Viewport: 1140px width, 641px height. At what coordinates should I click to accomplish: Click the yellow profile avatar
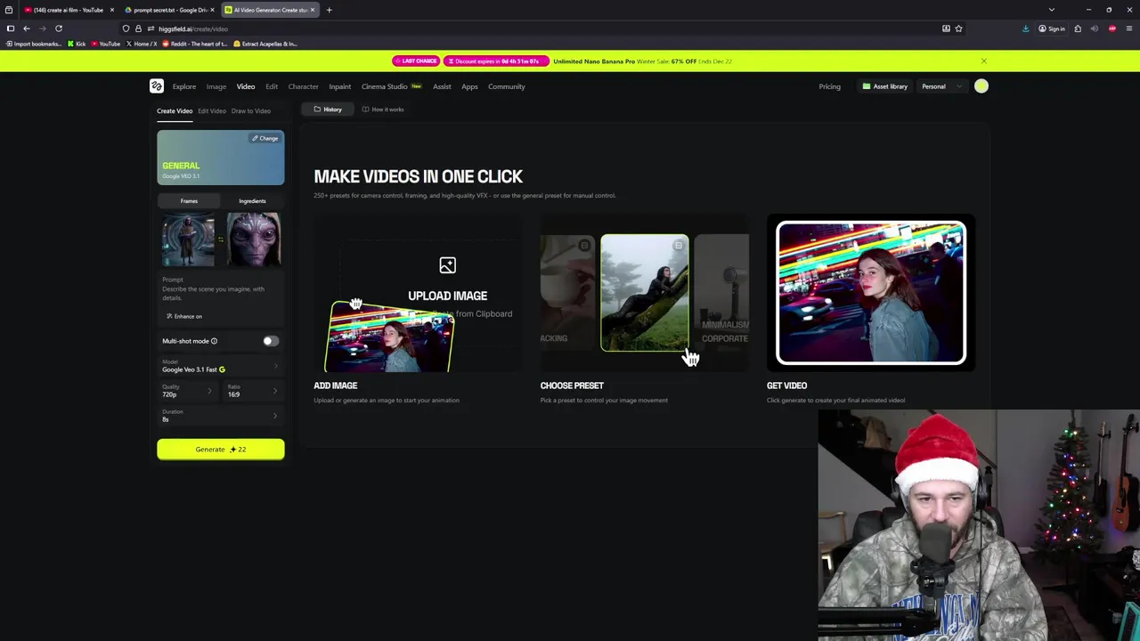(981, 86)
